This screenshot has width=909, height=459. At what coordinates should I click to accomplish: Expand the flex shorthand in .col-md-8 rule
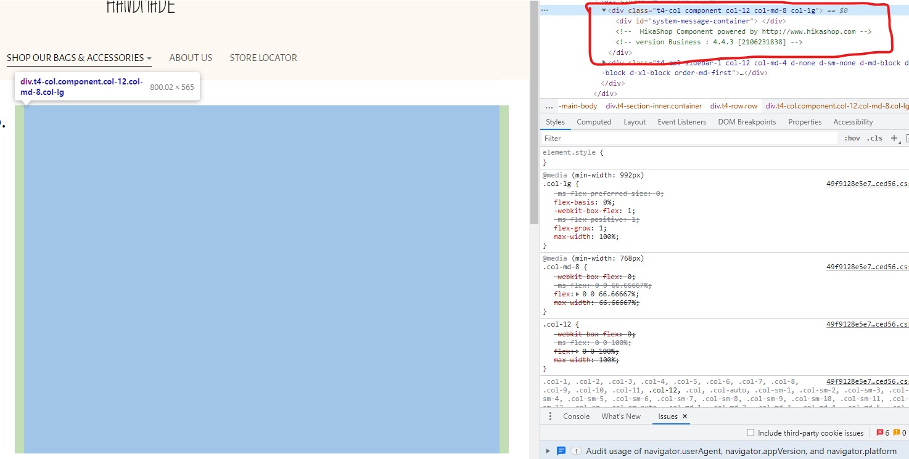(x=577, y=294)
